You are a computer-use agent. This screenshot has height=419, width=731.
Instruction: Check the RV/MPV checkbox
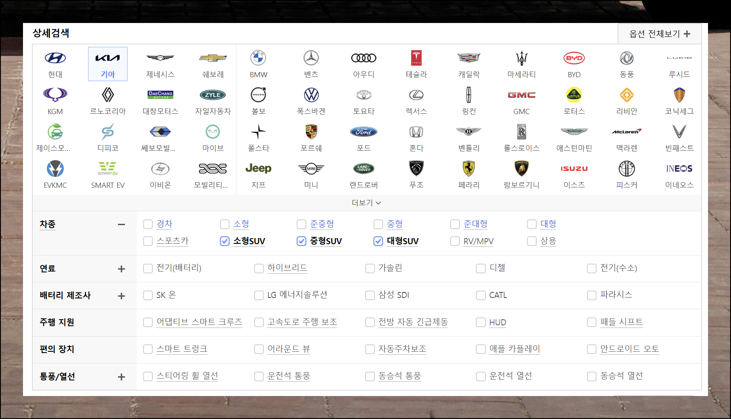pyautogui.click(x=455, y=241)
